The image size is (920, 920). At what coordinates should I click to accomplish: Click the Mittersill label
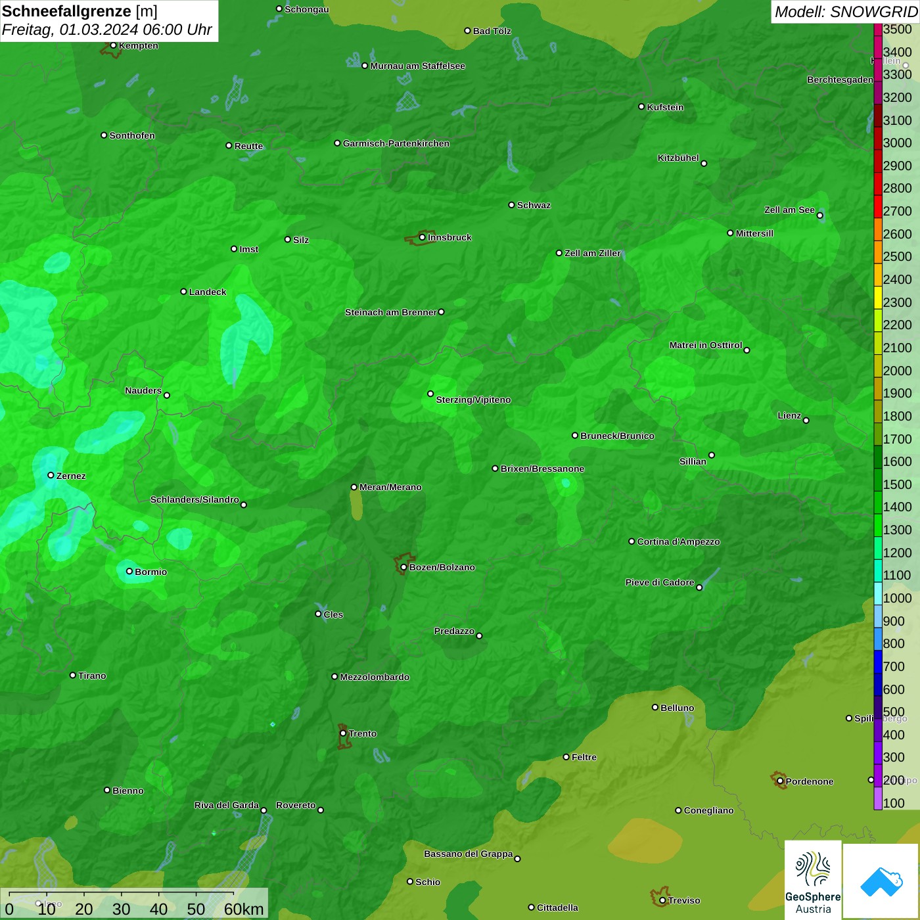[x=754, y=233]
